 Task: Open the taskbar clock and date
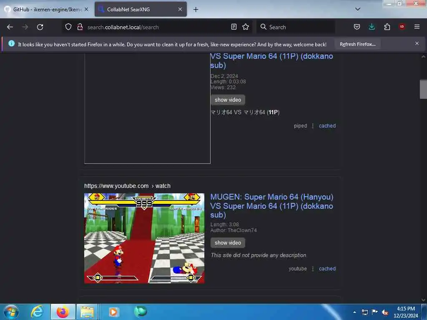406,312
